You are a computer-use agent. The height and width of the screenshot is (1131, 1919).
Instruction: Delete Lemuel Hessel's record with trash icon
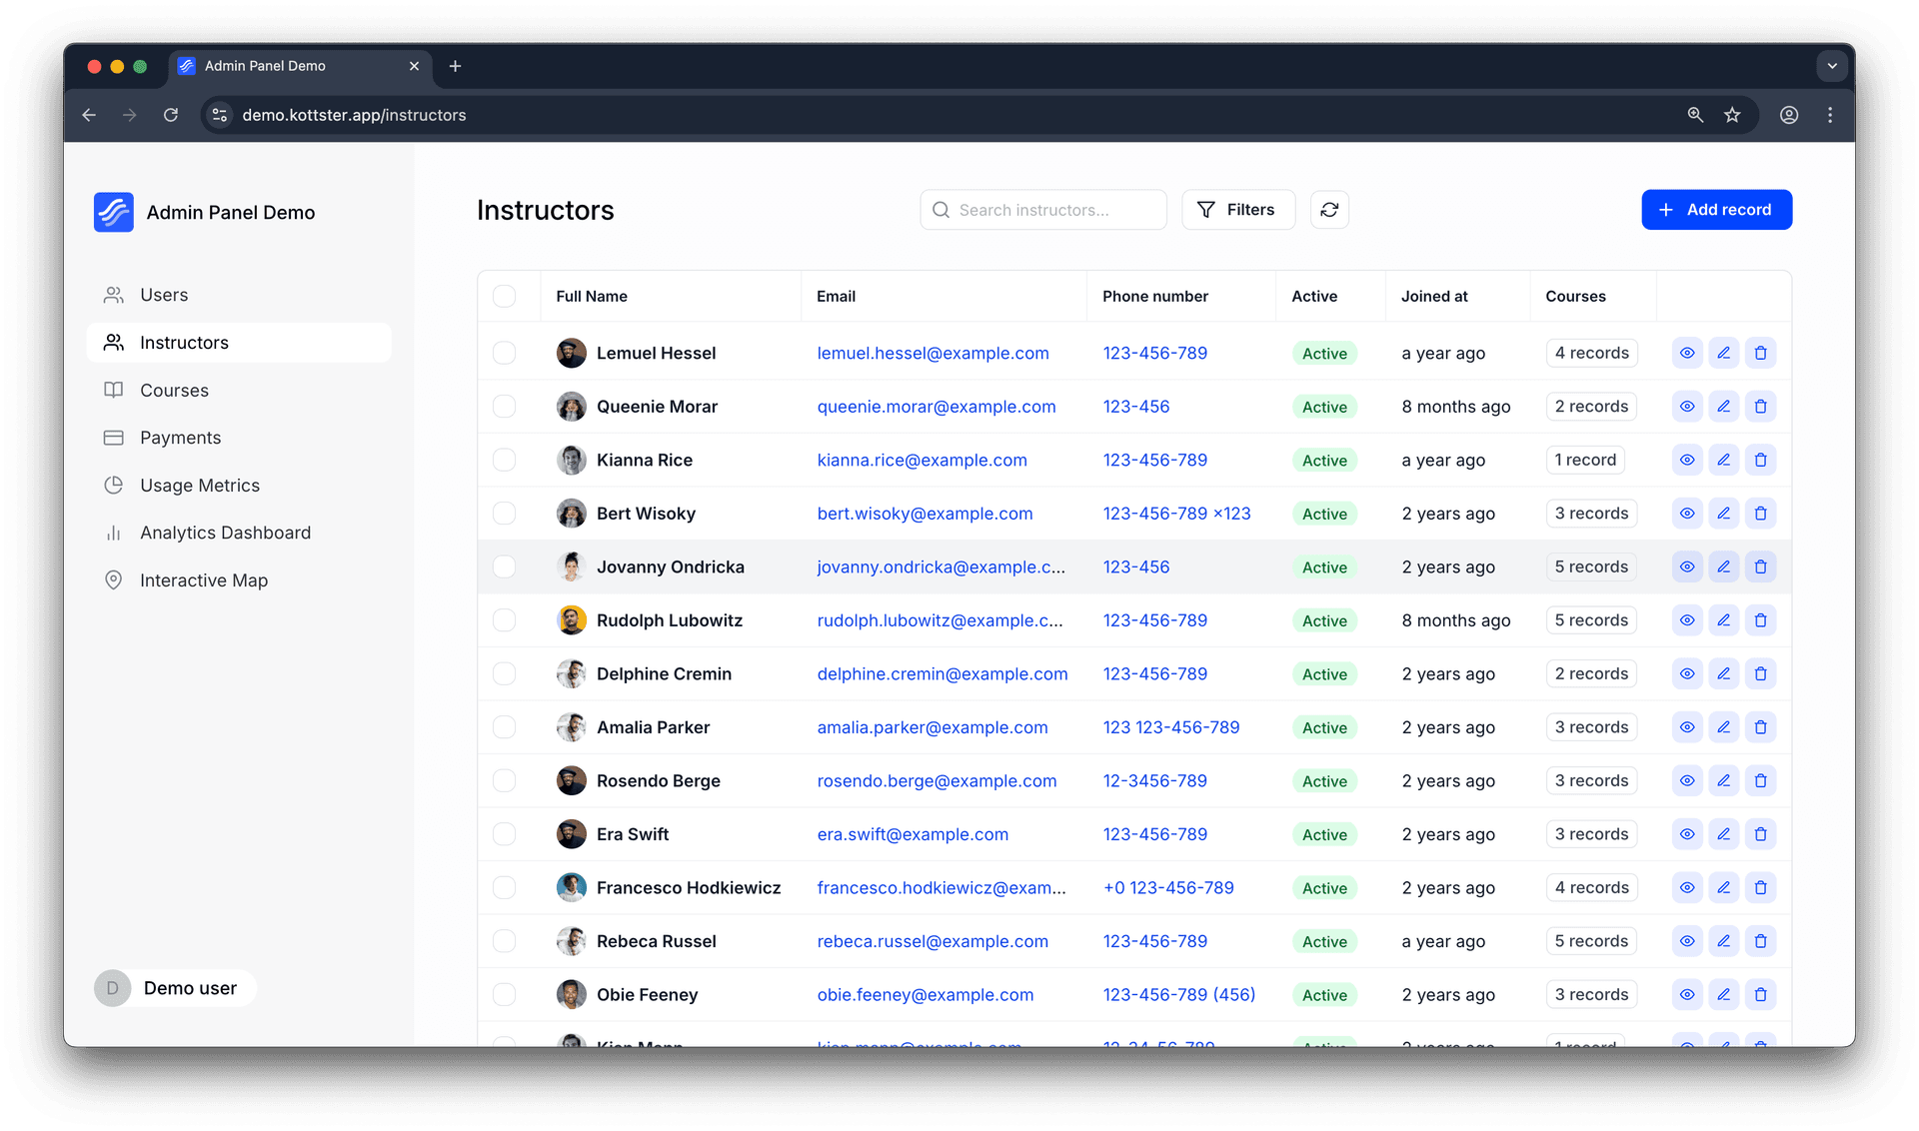click(1761, 353)
